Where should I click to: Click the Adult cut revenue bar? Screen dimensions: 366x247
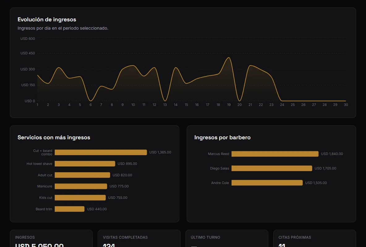83,175
